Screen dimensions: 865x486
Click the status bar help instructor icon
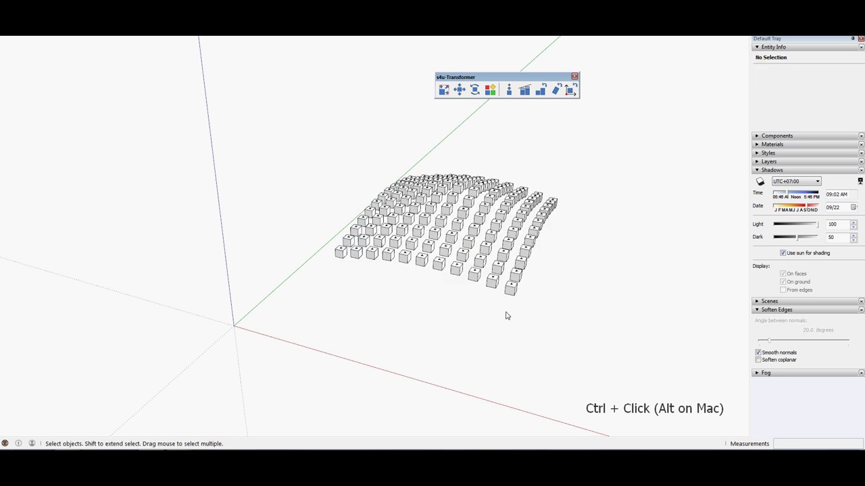[x=32, y=443]
